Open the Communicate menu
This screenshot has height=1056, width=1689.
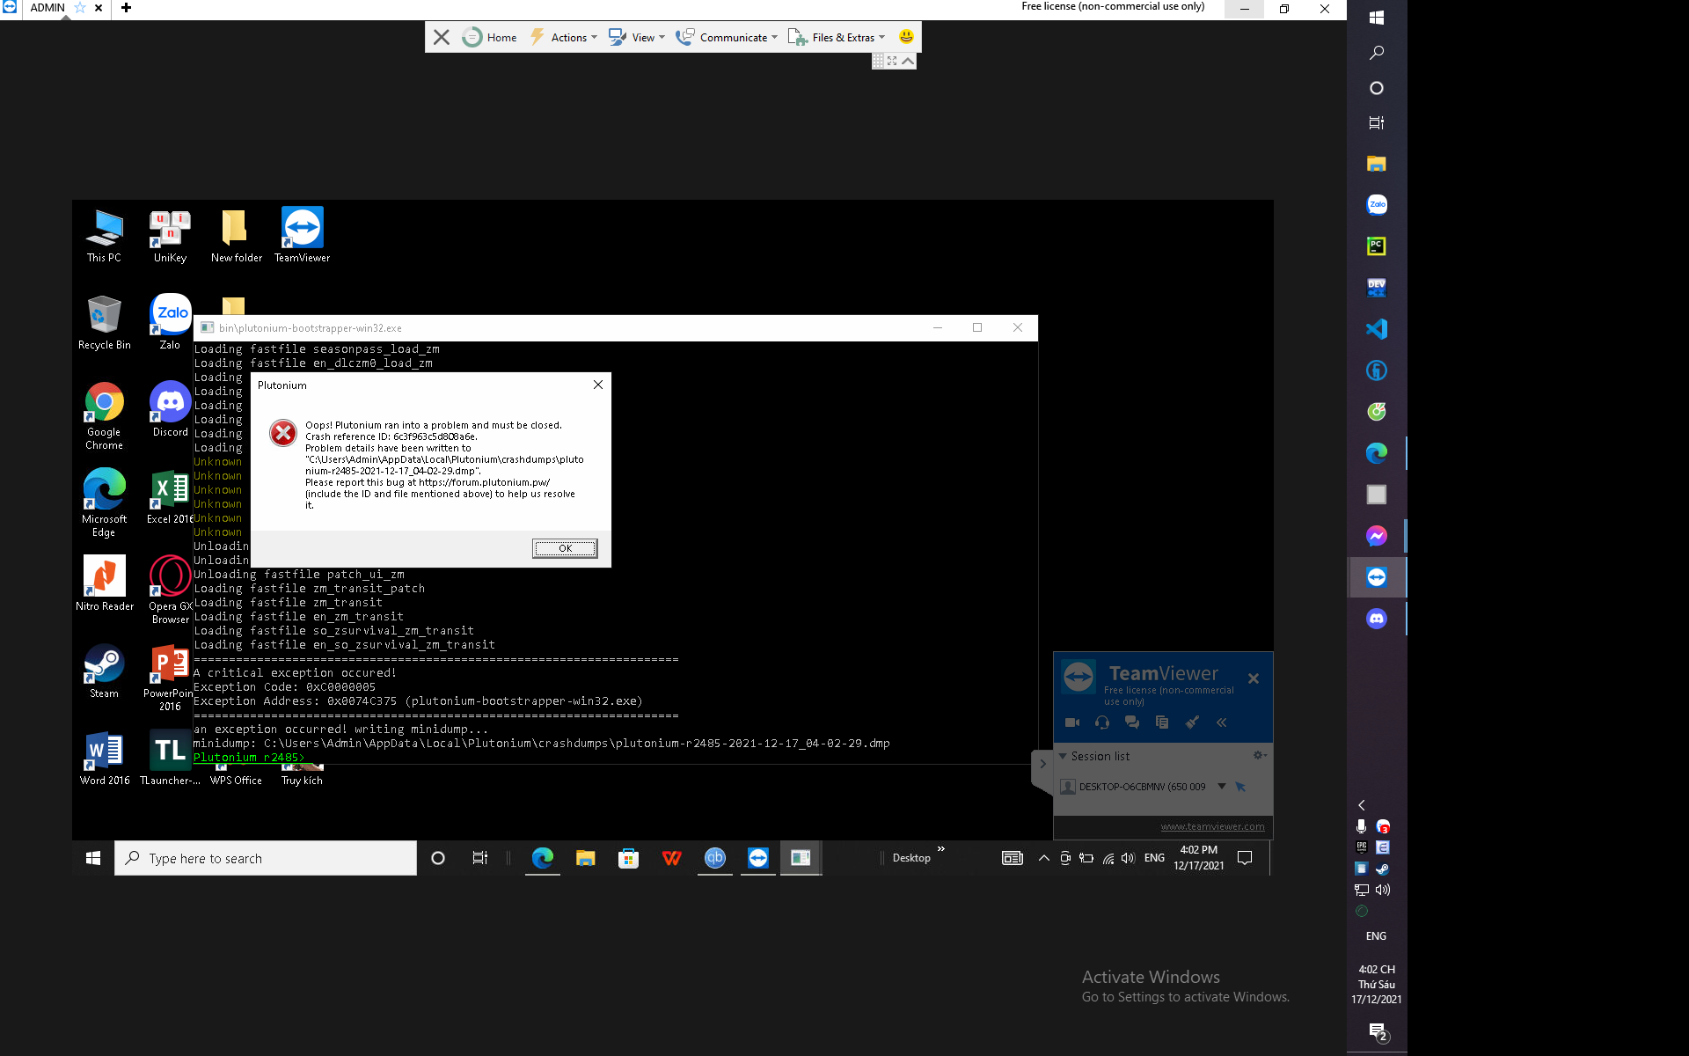pos(727,37)
